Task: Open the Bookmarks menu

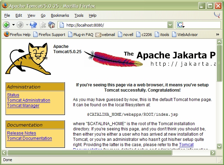Action: tap(60, 15)
